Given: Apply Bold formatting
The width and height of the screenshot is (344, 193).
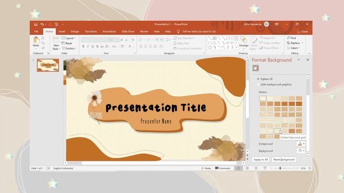Looking at the screenshot, I should click(83, 47).
